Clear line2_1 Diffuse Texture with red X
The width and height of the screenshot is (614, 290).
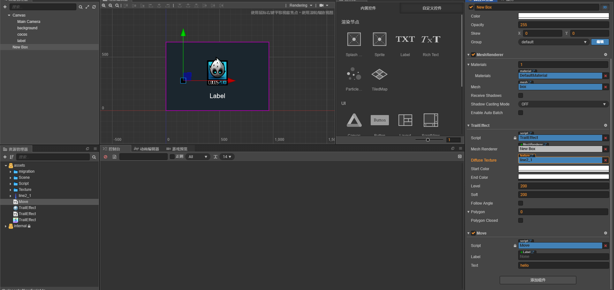(x=605, y=160)
